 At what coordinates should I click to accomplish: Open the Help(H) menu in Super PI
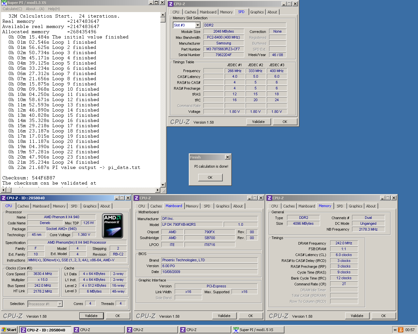point(54,9)
